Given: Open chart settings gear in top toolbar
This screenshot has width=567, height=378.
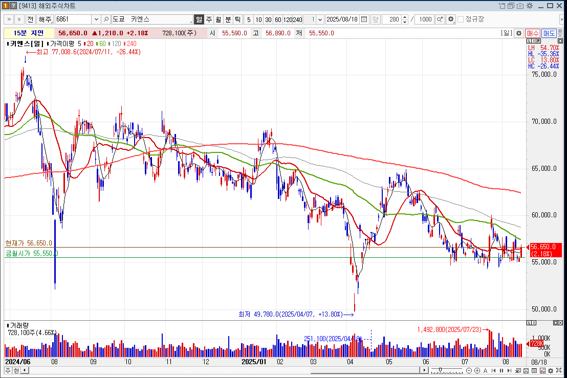Looking at the screenshot, I should (450, 19).
